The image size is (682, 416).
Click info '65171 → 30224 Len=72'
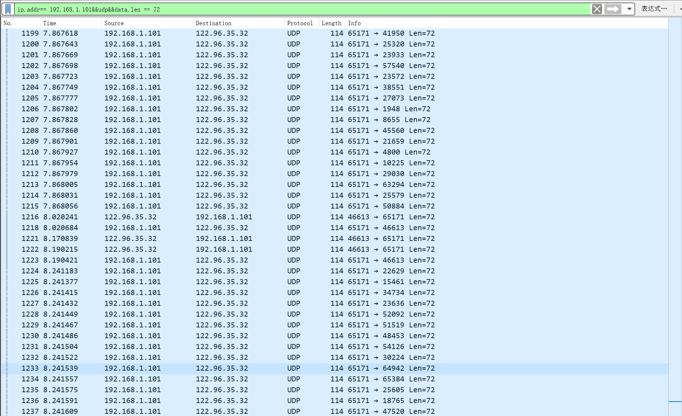pyautogui.click(x=391, y=357)
